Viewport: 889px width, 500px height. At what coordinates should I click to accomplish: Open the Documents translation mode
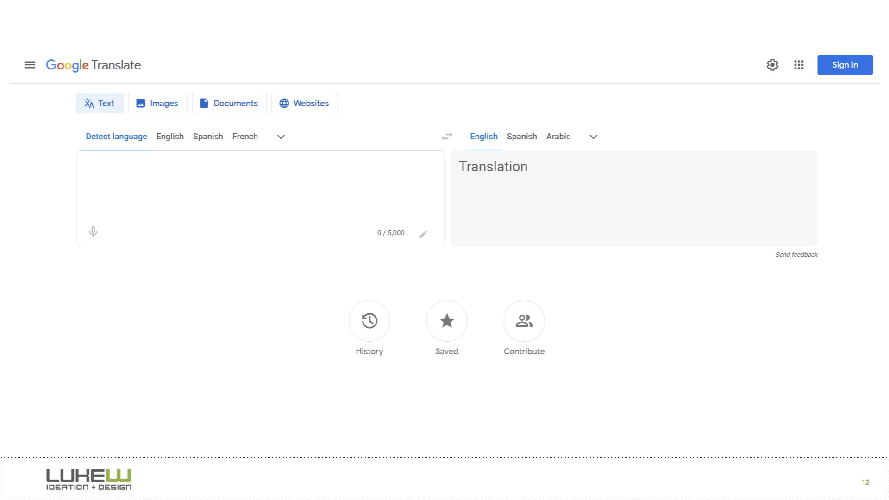pyautogui.click(x=229, y=103)
